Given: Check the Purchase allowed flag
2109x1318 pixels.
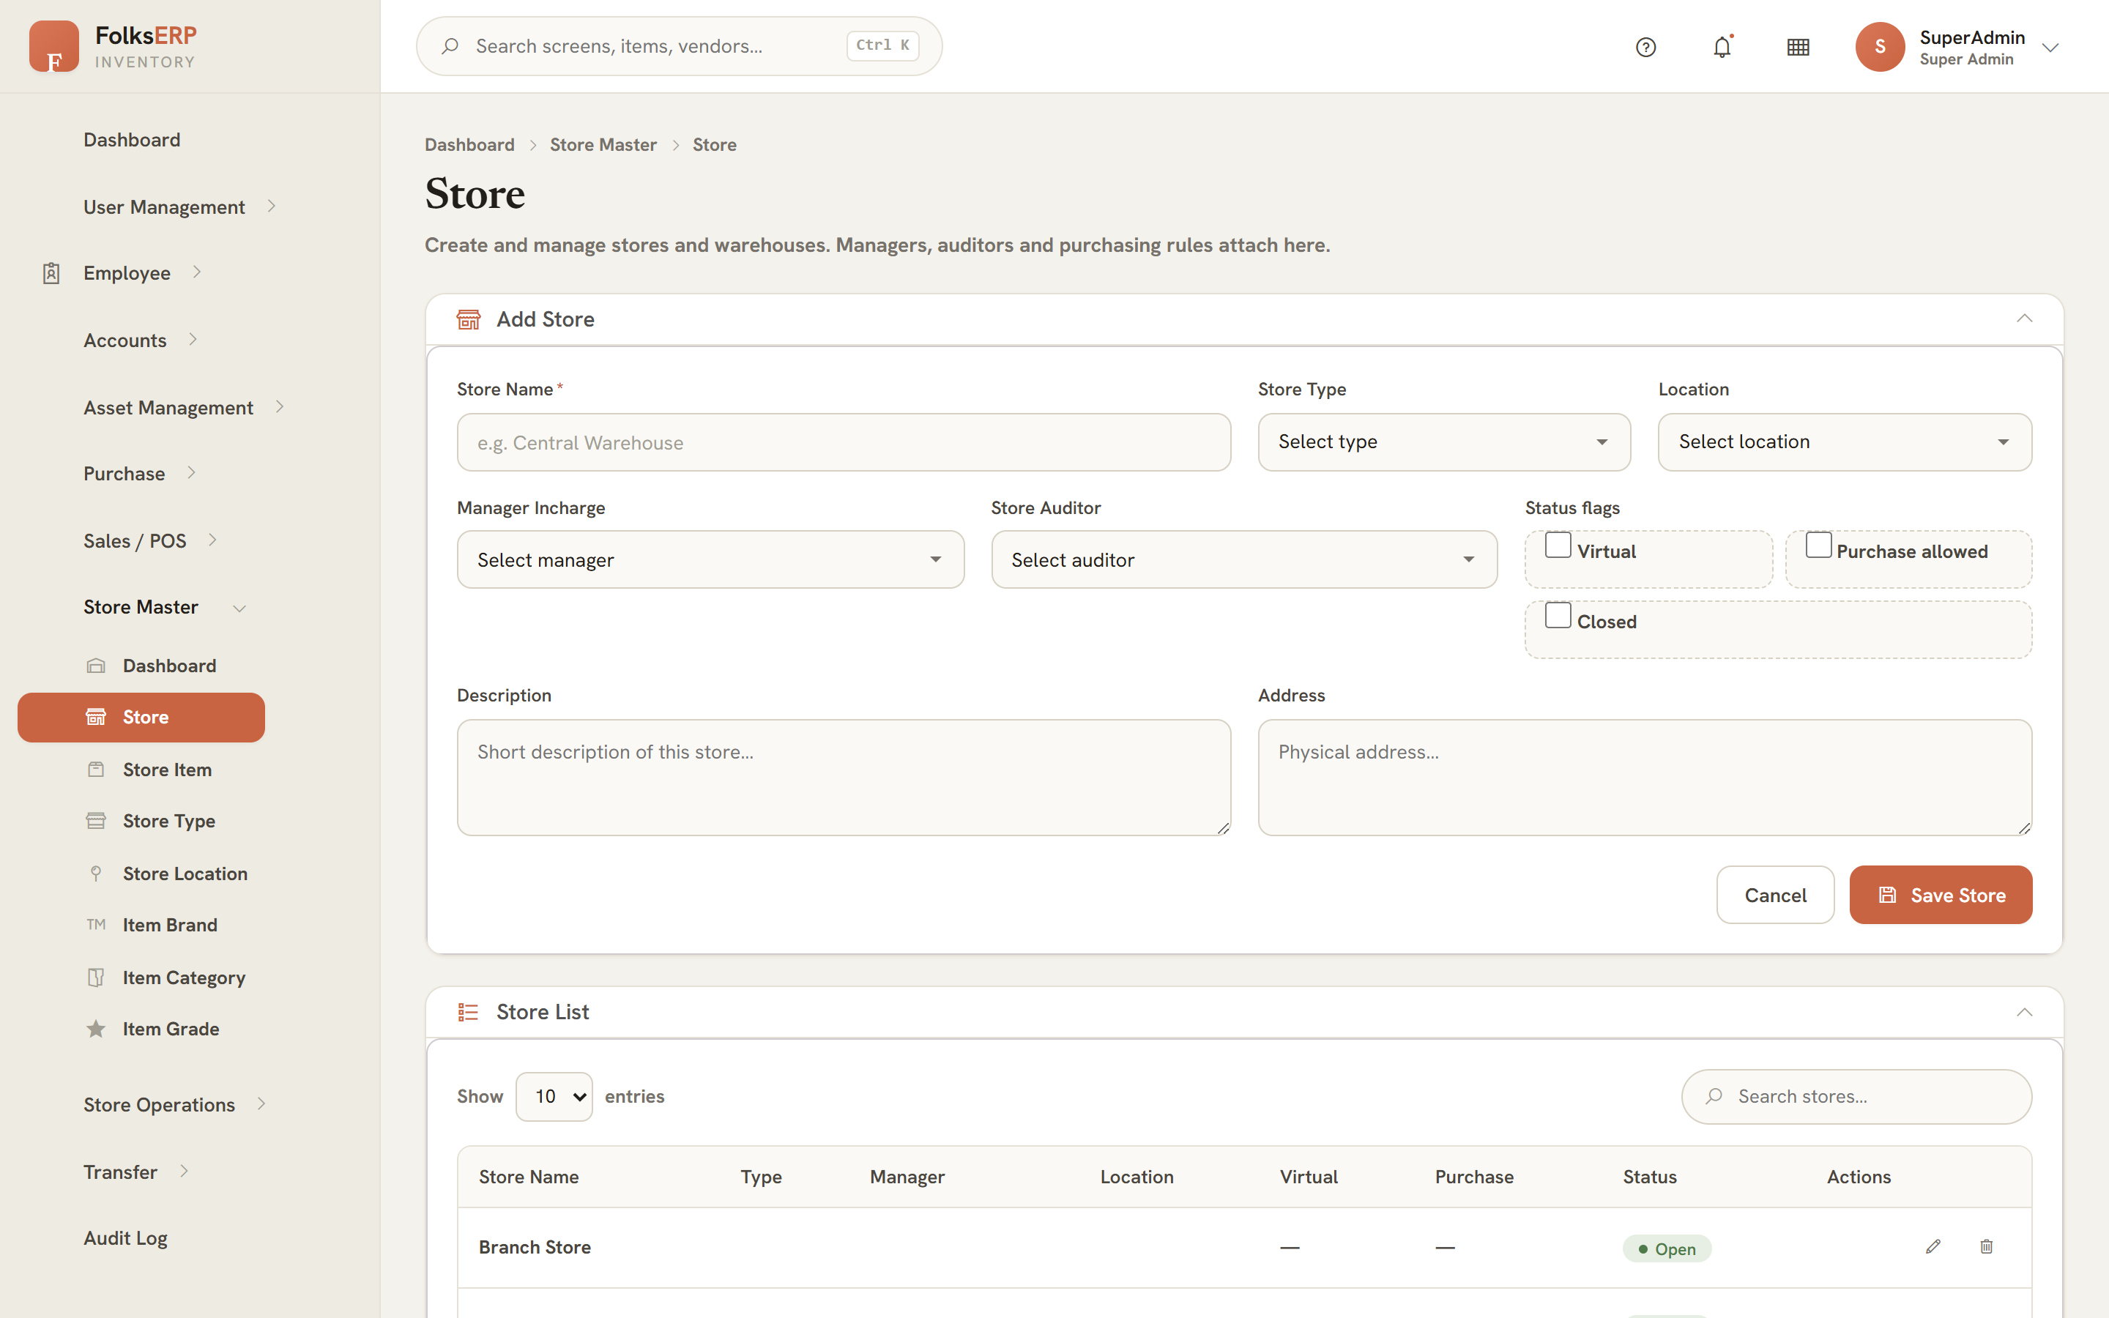Looking at the screenshot, I should pos(1818,545).
